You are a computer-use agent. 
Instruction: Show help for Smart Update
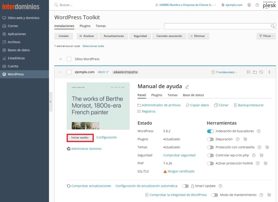point(220,186)
